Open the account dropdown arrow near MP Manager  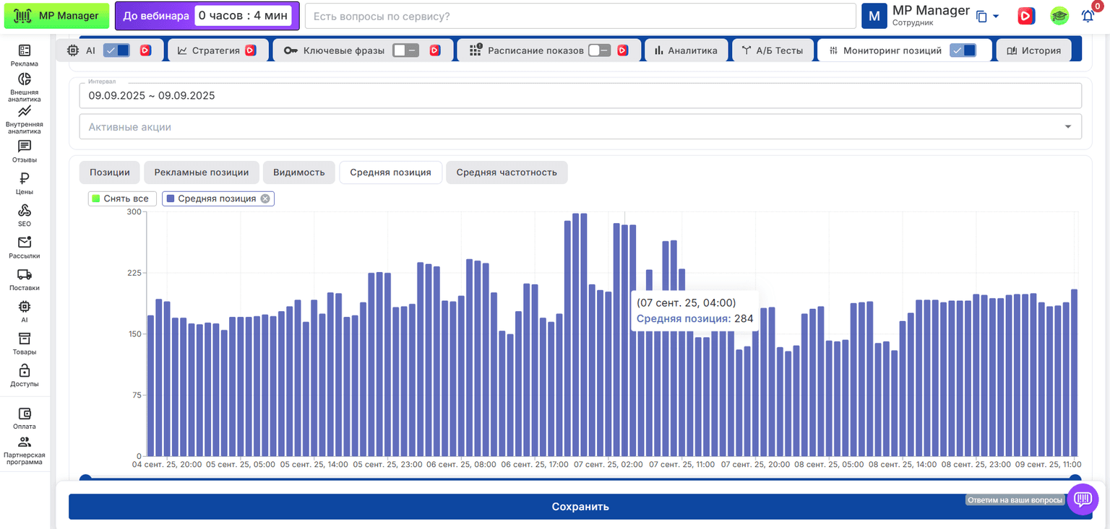995,17
